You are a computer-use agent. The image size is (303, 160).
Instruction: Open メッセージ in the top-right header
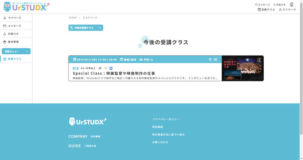tap(262, 5)
